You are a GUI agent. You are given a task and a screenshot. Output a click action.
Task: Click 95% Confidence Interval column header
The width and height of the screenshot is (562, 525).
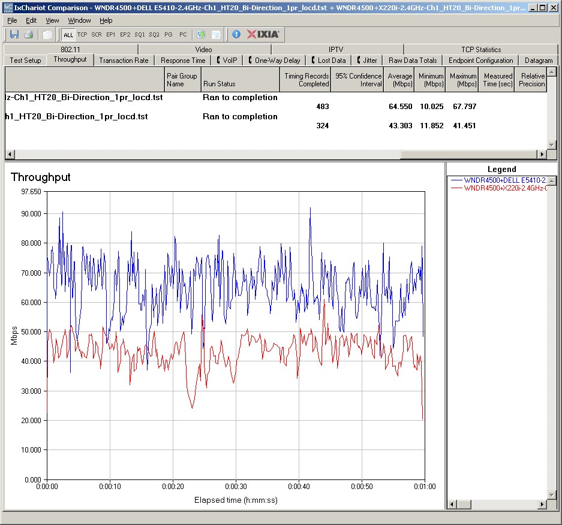[357, 80]
